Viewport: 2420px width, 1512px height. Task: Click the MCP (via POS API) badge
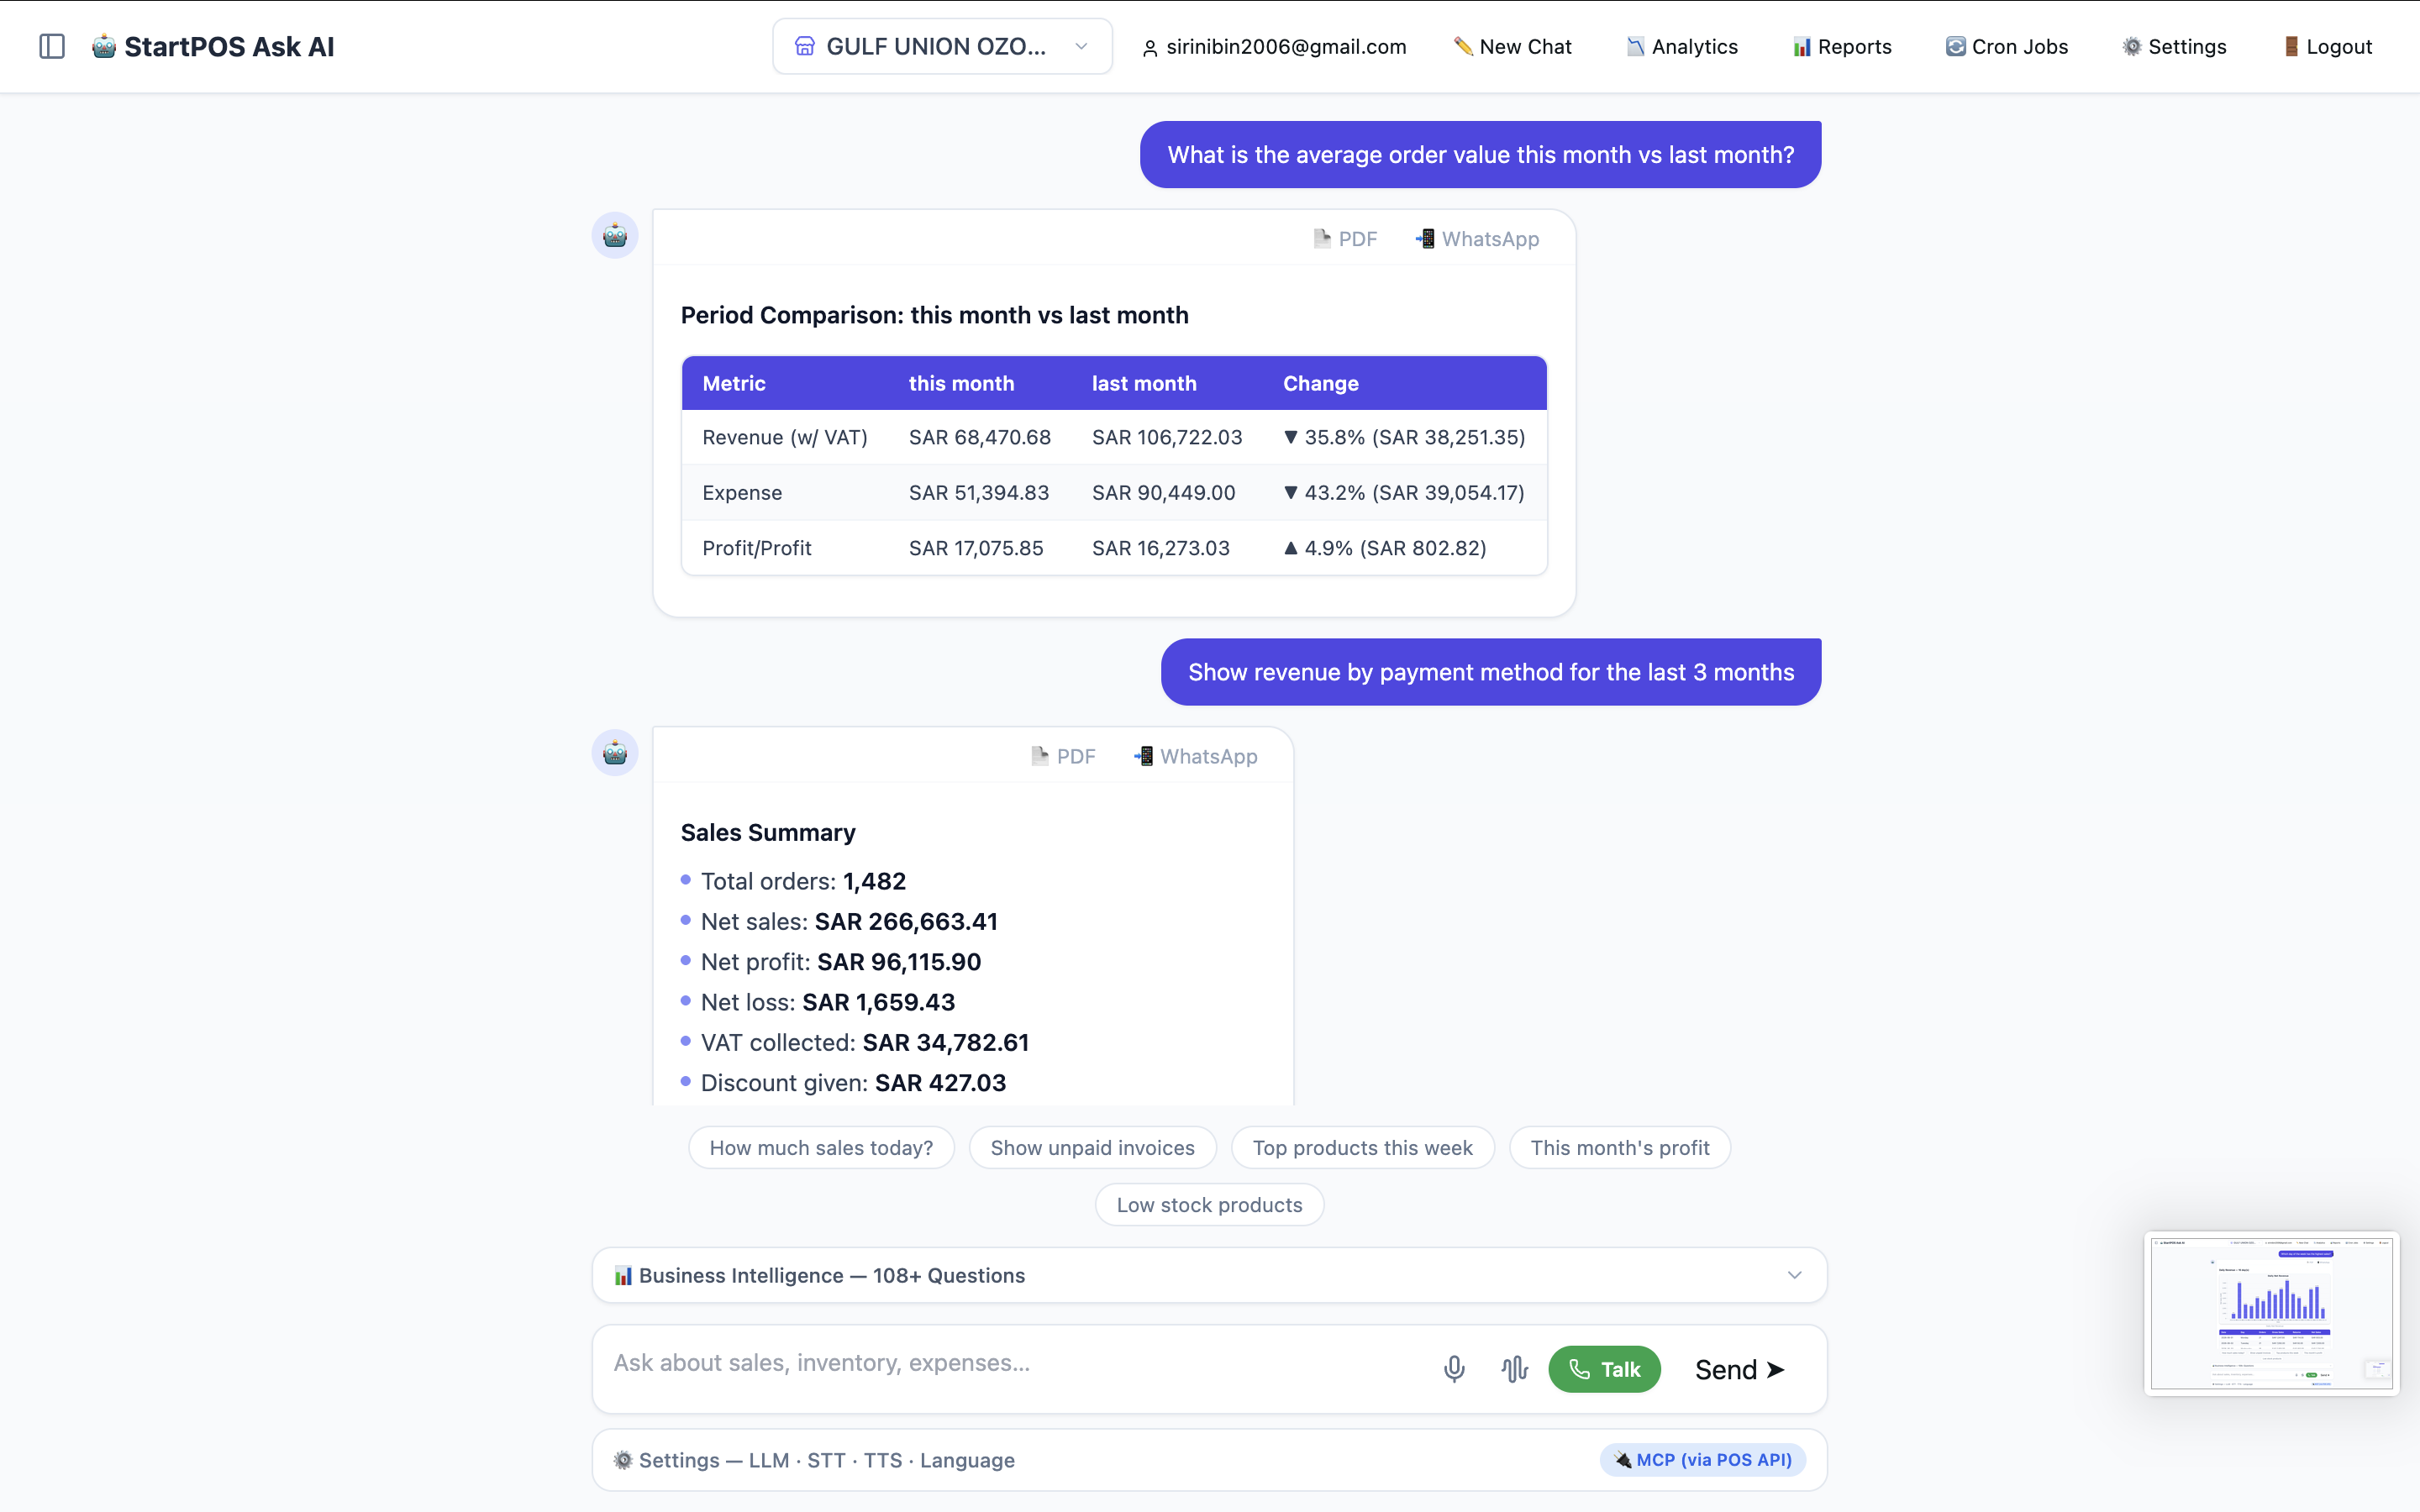1703,1460
